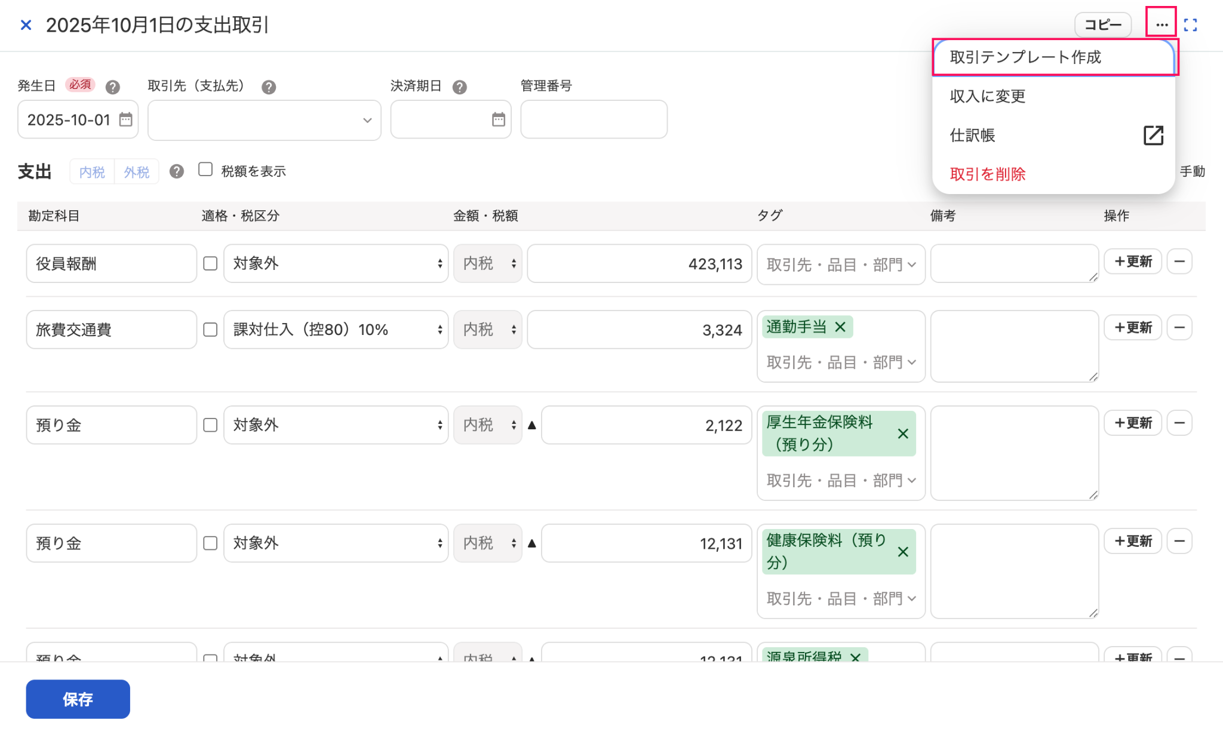Remove the 通勤手当 tag
This screenshot has width=1223, height=735.
[840, 327]
